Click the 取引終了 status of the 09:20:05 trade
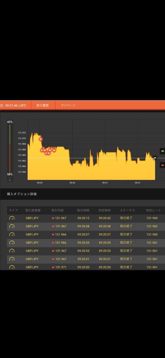 (126, 243)
